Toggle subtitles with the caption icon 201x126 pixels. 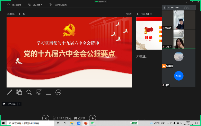pos(49,92)
